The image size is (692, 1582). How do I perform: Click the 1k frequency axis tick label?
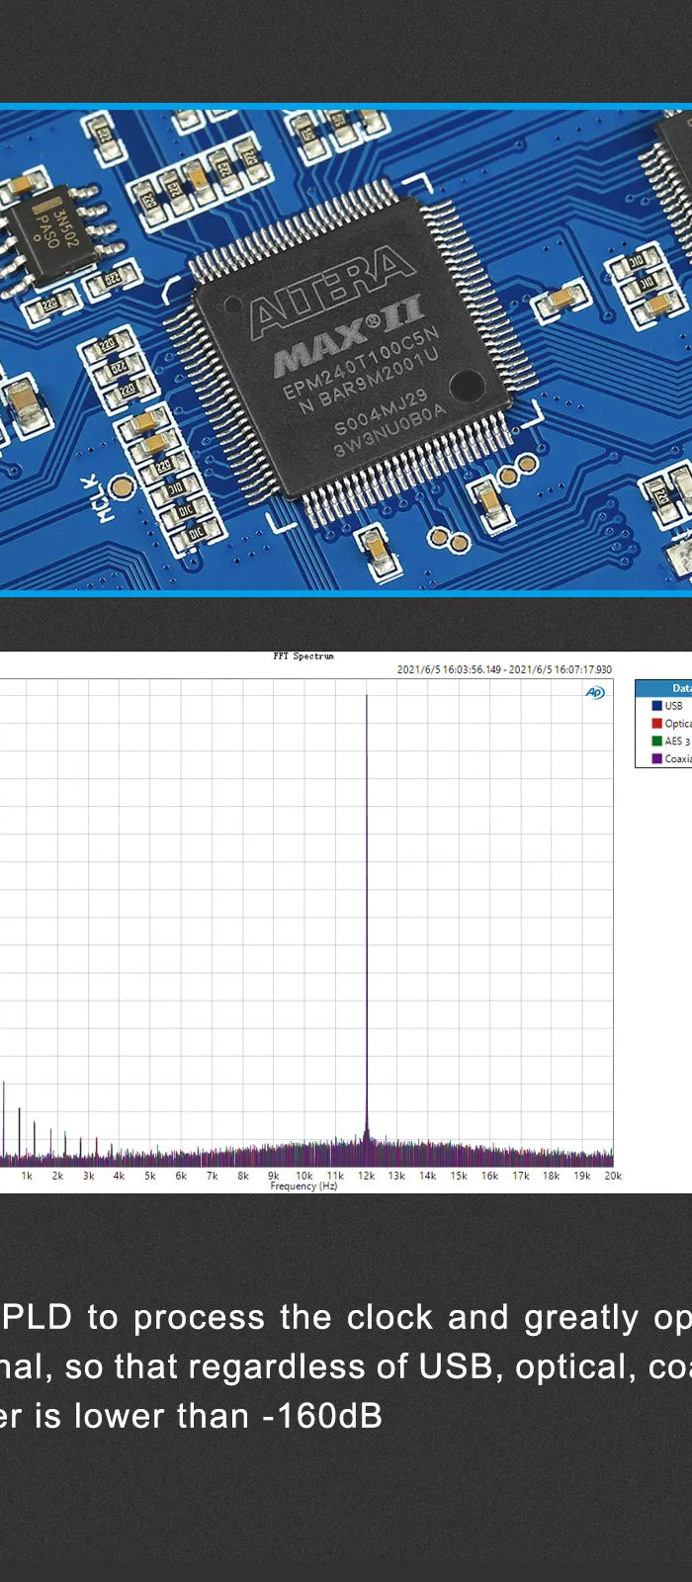(x=27, y=1176)
